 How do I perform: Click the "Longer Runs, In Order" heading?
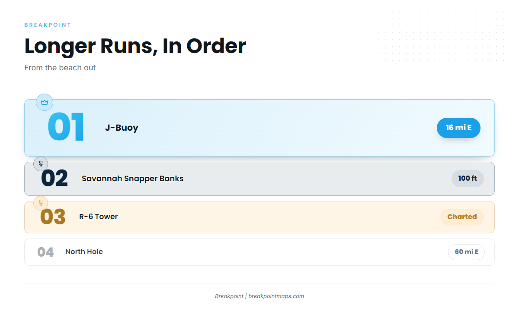pyautogui.click(x=135, y=46)
